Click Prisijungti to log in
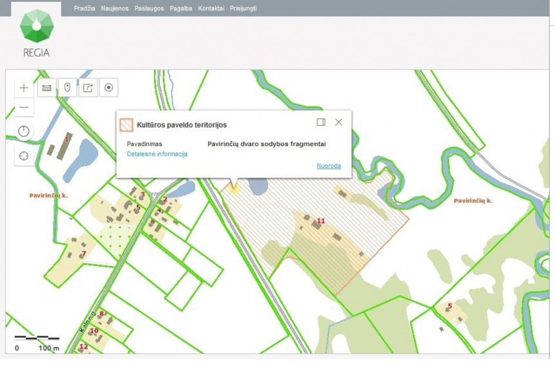 (x=243, y=8)
